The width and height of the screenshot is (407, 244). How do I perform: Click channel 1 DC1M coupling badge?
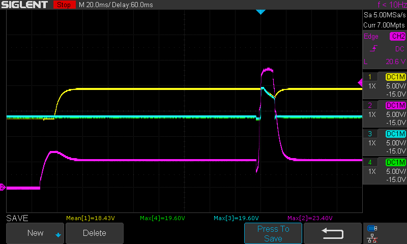[395, 77]
